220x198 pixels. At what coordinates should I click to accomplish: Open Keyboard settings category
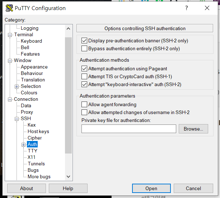click(x=31, y=41)
